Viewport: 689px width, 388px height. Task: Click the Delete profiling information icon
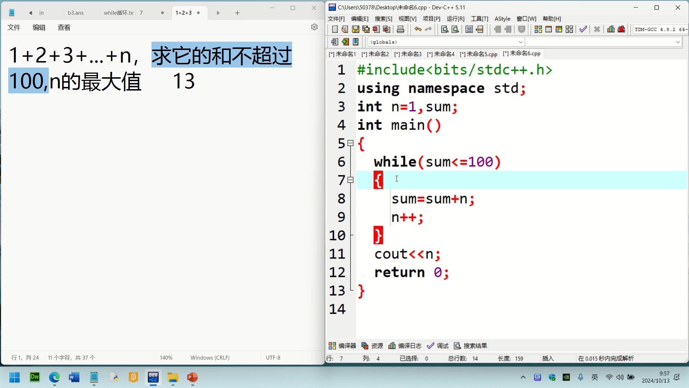pos(622,29)
